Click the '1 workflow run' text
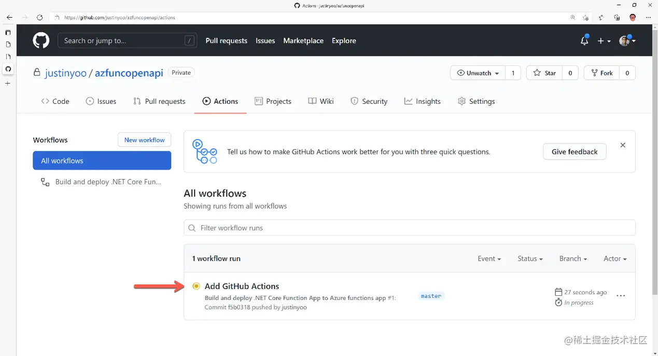Screen dimensions: 658x356 216,258
